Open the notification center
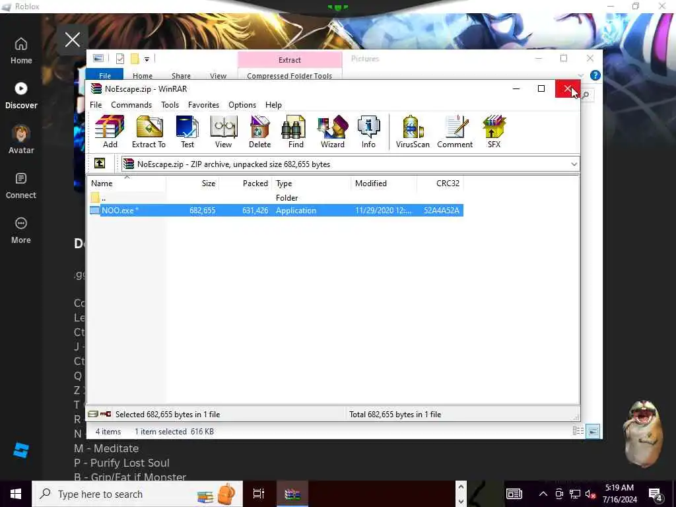Image resolution: width=676 pixels, height=507 pixels. coord(656,494)
